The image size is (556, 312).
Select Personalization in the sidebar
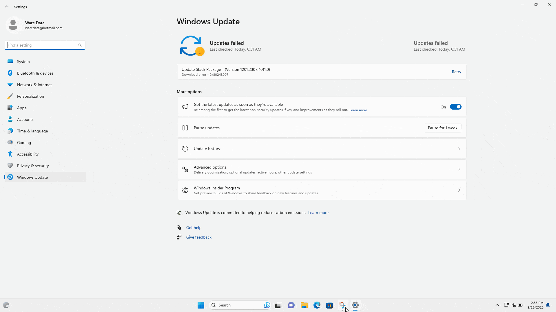(45, 96)
